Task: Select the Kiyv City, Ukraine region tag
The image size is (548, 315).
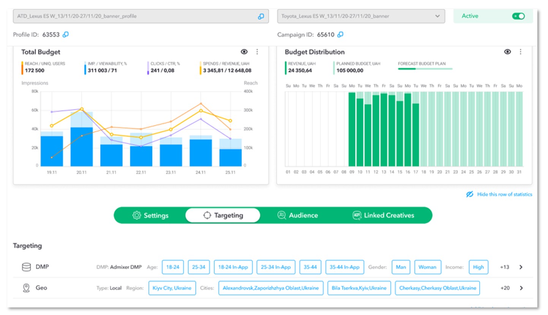Action: 172,288
